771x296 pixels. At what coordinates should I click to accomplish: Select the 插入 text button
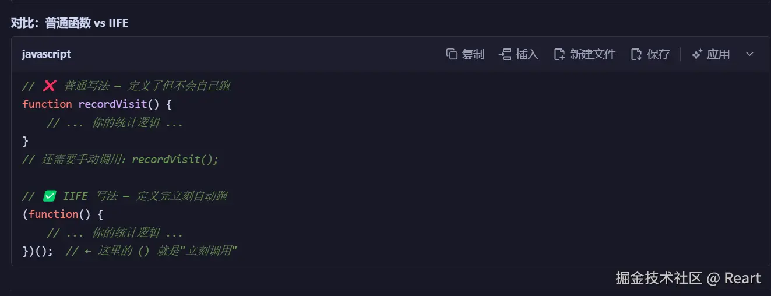point(527,54)
